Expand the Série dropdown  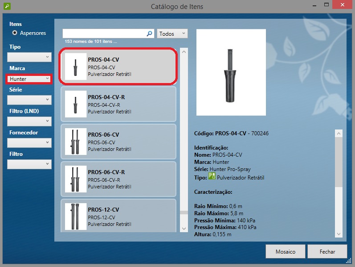click(29, 100)
